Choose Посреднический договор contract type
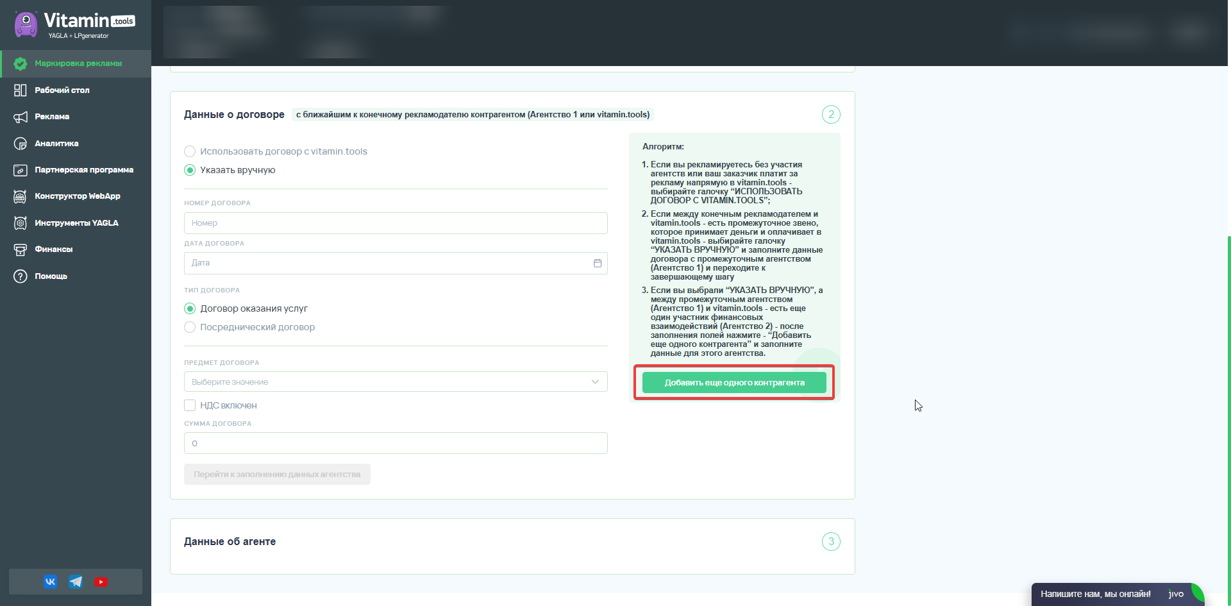Screen dimensions: 1231x606 [x=190, y=327]
